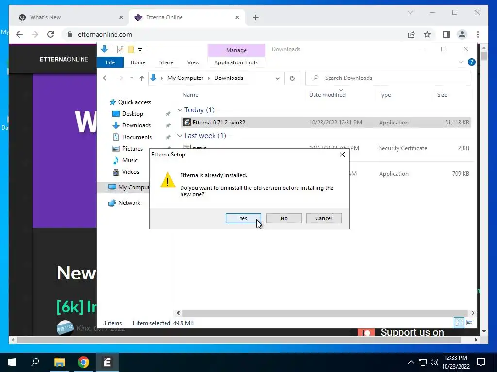
Task: Refresh the Downloads folder view
Action: pyautogui.click(x=292, y=78)
